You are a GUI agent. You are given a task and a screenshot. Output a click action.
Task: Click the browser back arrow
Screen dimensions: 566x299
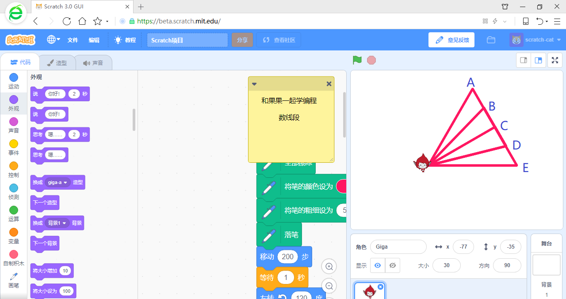(36, 21)
